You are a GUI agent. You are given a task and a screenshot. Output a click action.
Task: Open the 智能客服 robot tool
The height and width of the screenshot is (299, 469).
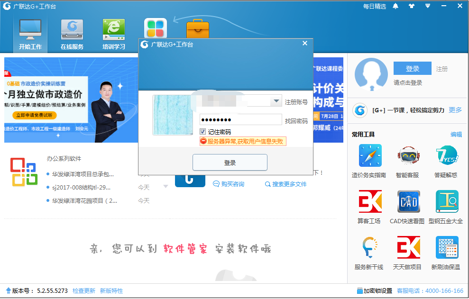pyautogui.click(x=409, y=155)
